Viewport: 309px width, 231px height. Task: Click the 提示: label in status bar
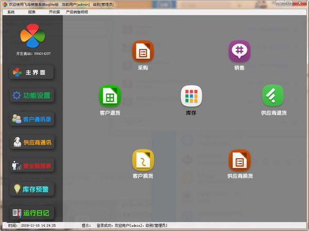[x=87, y=225]
